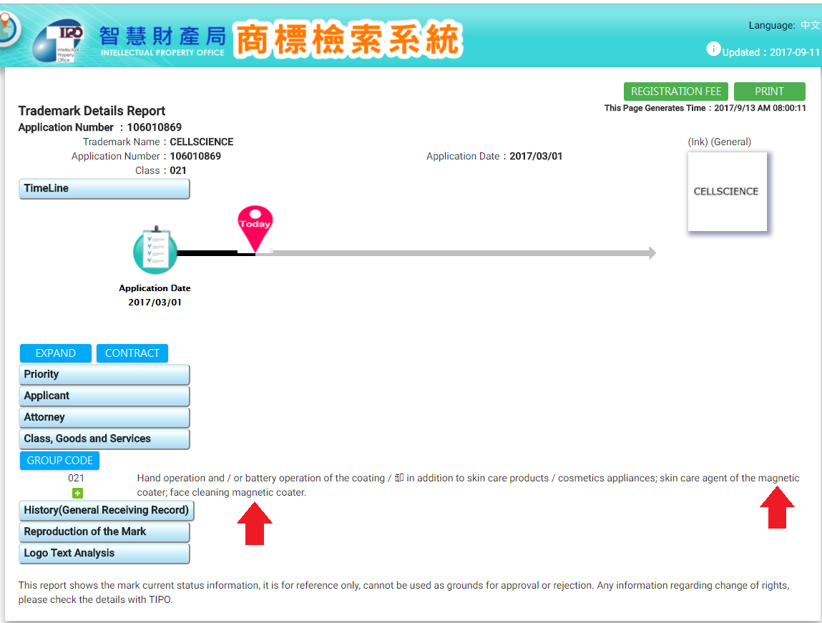Click the TIPO Intellectual Property Office logo
Image resolution: width=822 pixels, height=623 pixels.
(x=58, y=41)
